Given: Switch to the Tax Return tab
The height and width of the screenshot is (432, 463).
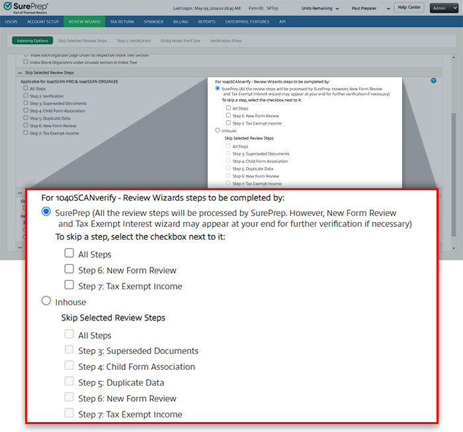Looking at the screenshot, I should 122,22.
